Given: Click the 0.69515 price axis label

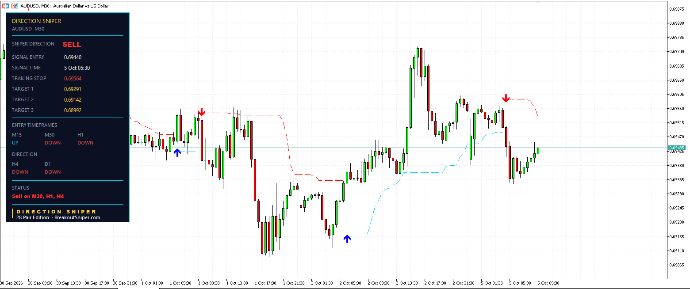Looking at the screenshot, I should point(677,123).
